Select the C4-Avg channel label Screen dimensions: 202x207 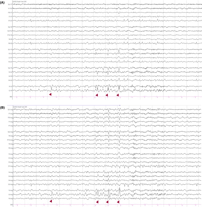pos(11,176)
